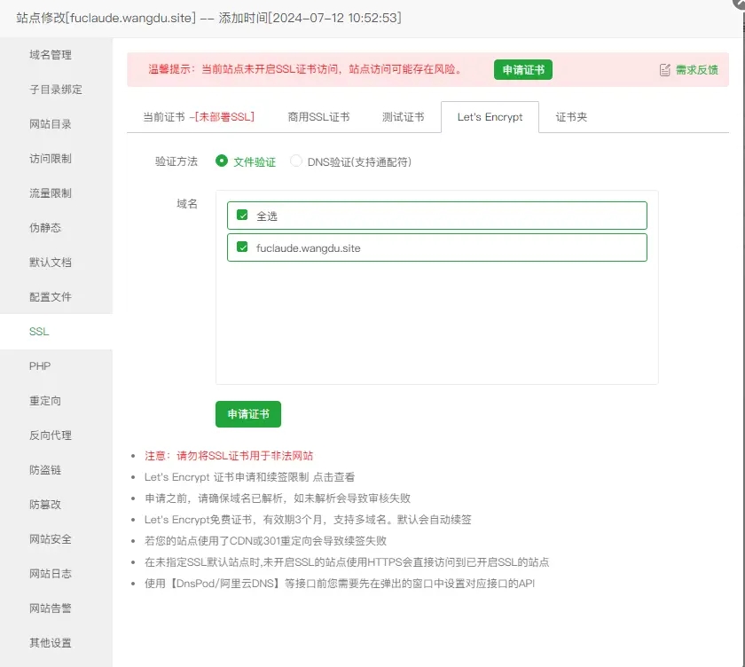
Task: Toggle the 全选 checkbox
Action: 242,216
